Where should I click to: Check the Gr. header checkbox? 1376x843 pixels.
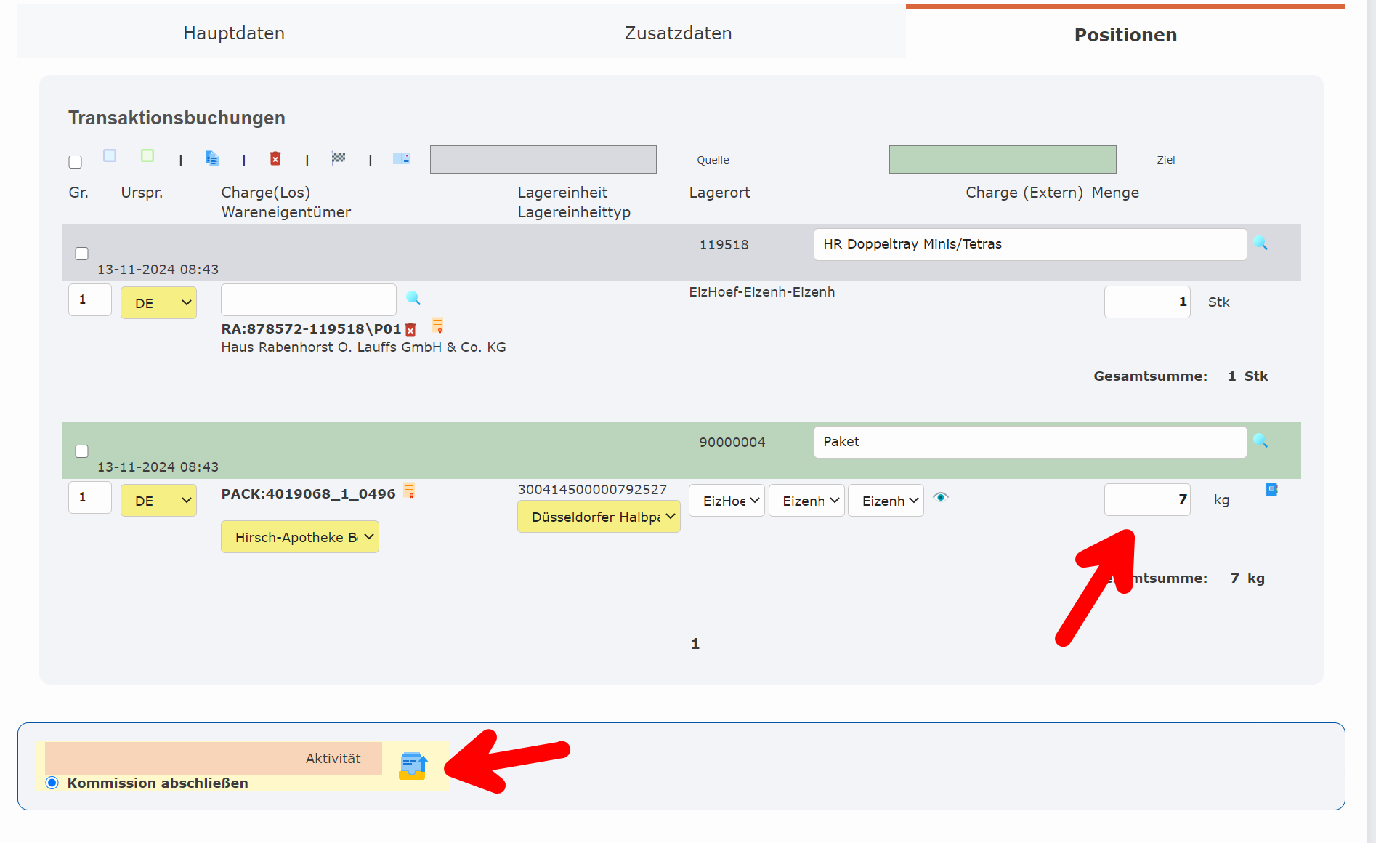(x=75, y=161)
